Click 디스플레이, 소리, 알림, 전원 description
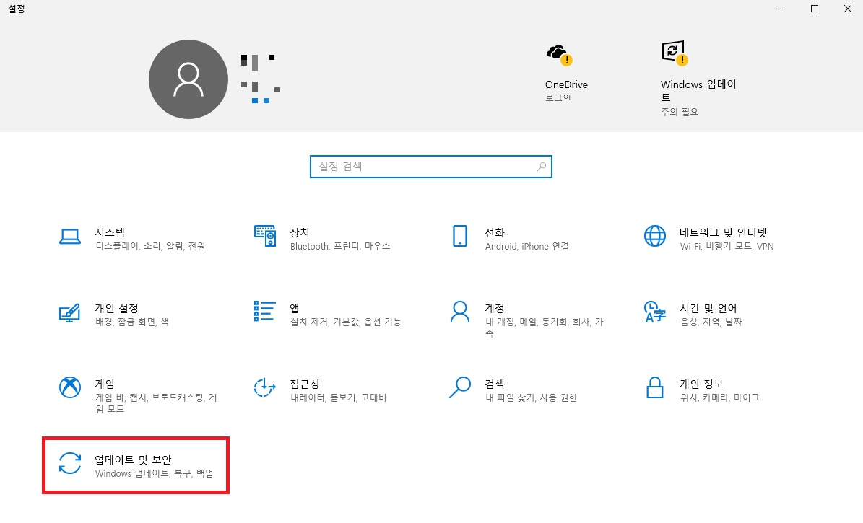The height and width of the screenshot is (523, 863). pos(150,247)
